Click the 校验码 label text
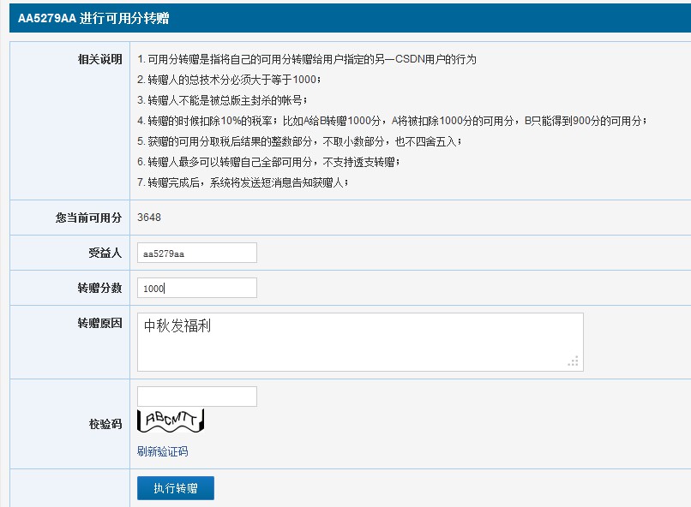This screenshot has height=507, width=691. pyautogui.click(x=105, y=424)
